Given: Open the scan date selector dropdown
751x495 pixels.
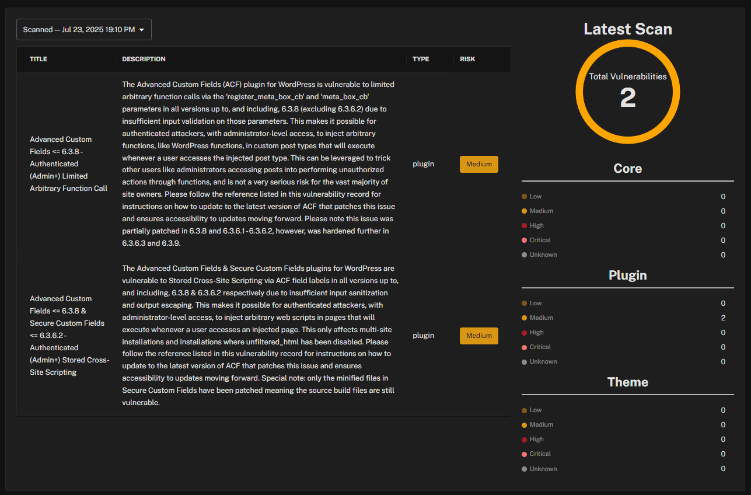Looking at the screenshot, I should 83,29.
